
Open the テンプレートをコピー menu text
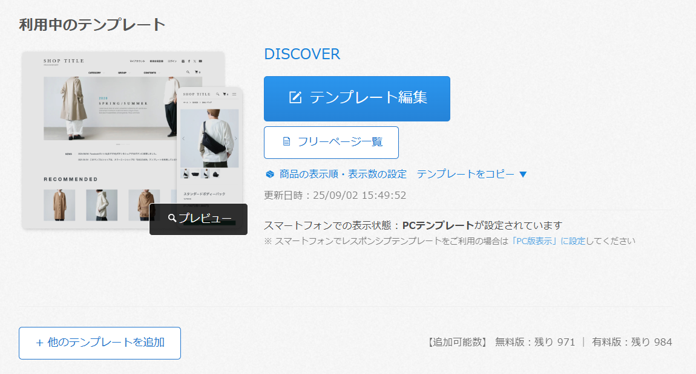465,174
